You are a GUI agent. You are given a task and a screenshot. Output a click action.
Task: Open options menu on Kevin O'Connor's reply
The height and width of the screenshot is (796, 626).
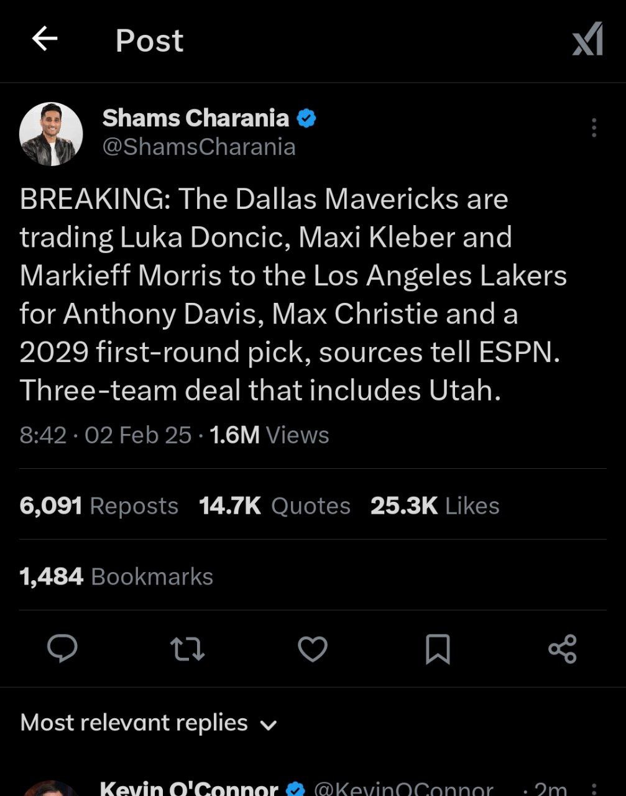594,789
